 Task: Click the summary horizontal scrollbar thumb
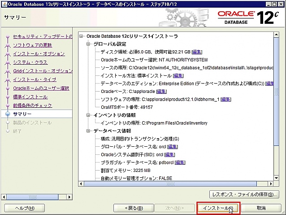pos(170,184)
